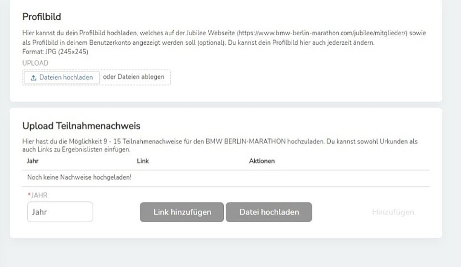
Task: Select the Link column header
Action: pos(143,161)
